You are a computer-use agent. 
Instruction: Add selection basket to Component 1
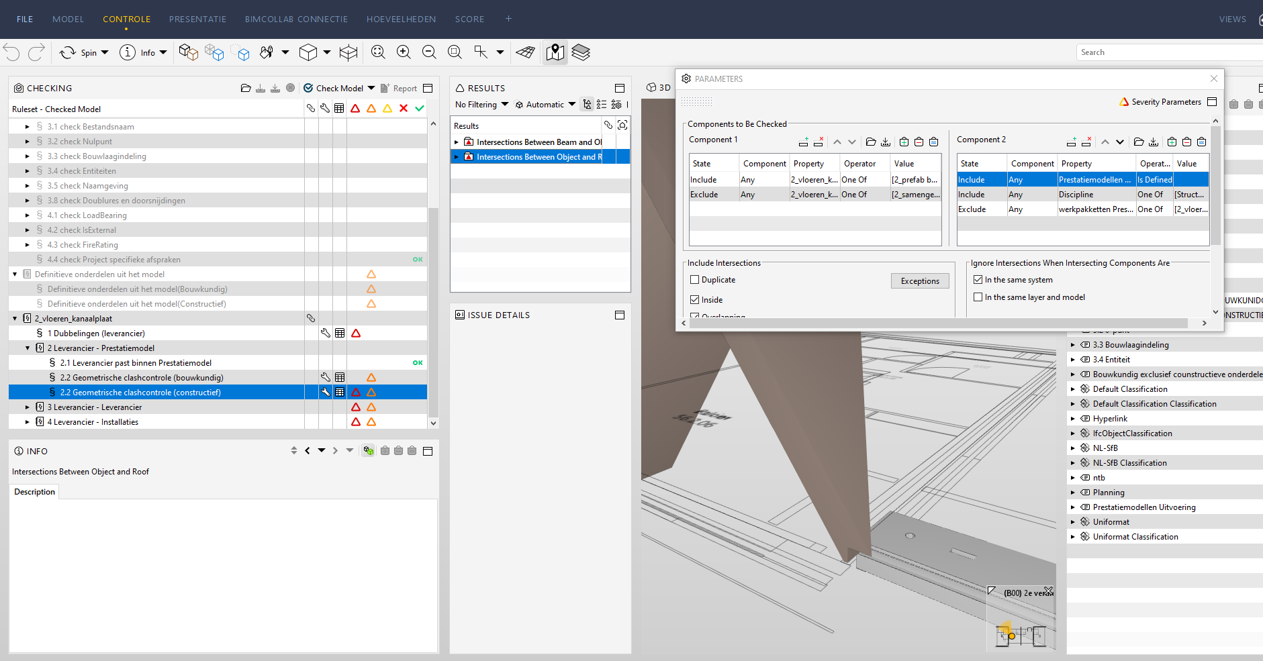pyautogui.click(x=904, y=142)
